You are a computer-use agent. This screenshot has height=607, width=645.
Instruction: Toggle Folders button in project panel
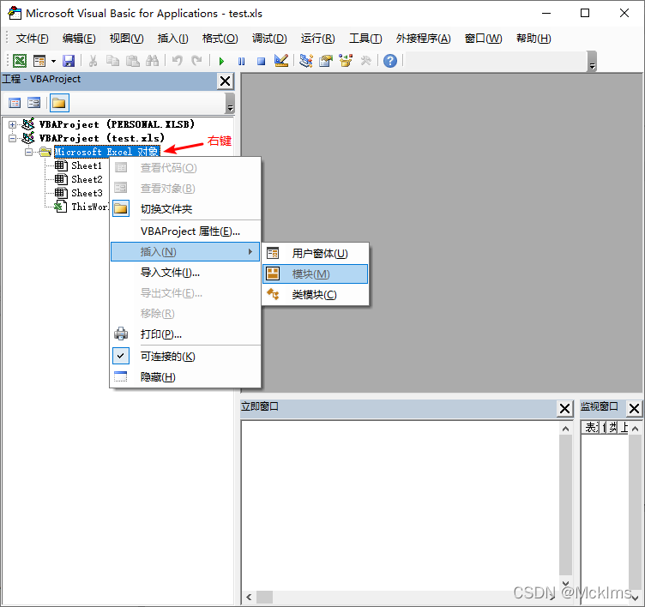coord(59,103)
